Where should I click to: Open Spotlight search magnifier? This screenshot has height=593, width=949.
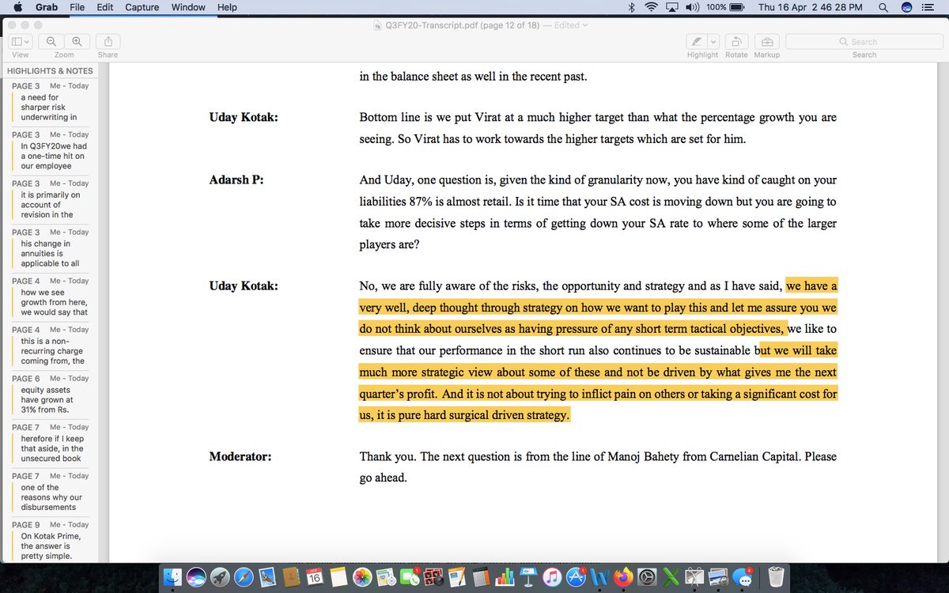coord(883,7)
